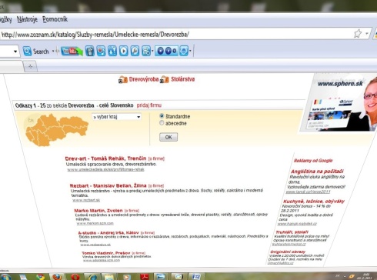Select the štandardne sorting radio button

162,116
